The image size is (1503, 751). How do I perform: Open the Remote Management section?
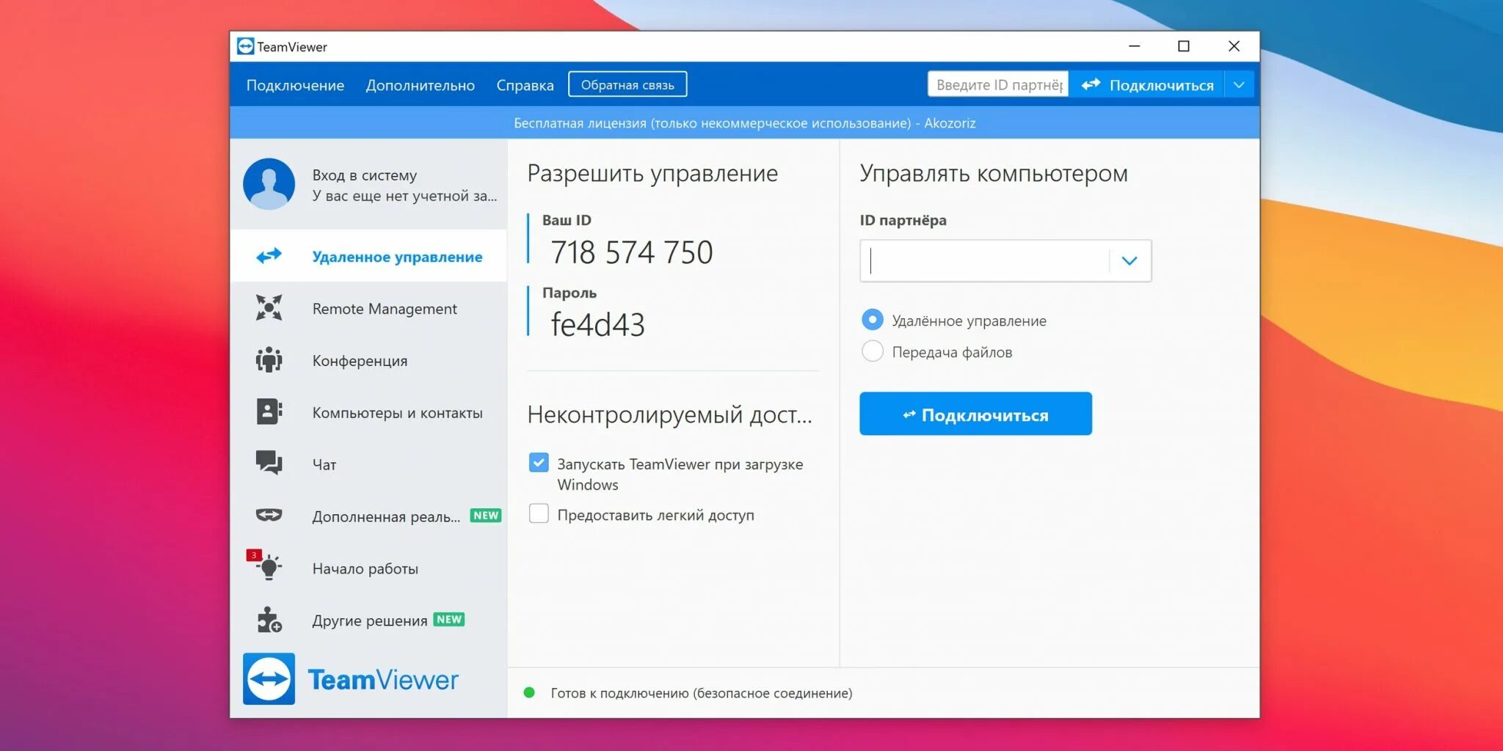(x=368, y=308)
